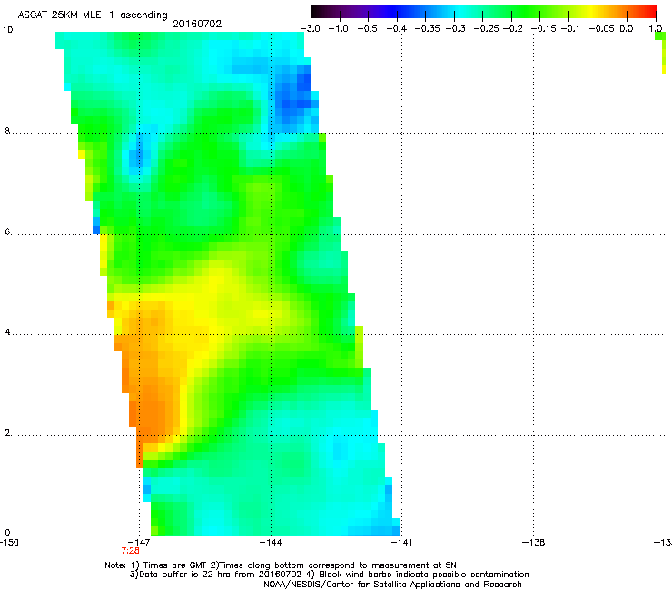The image size is (672, 590).
Task: Click the -141 longitude axis label
Action: coord(402,543)
